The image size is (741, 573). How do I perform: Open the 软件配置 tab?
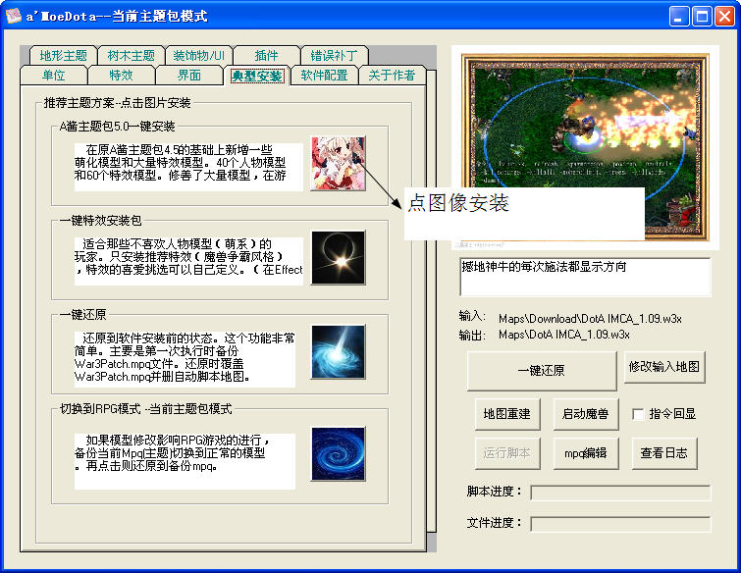(x=324, y=76)
